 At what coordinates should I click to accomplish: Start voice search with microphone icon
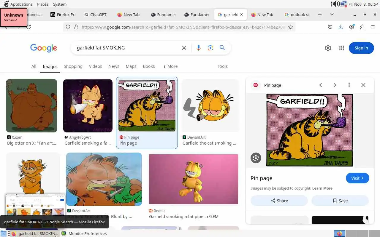(x=199, y=48)
